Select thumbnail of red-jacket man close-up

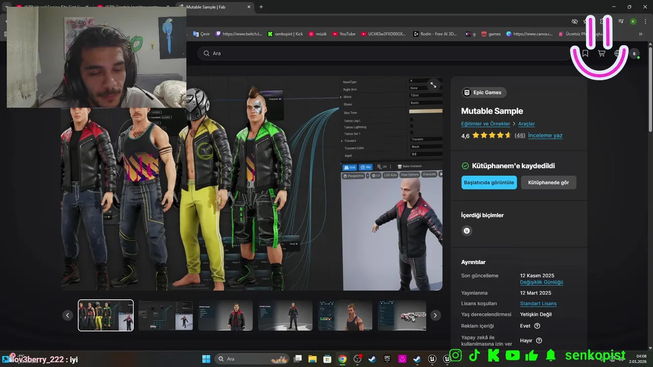(x=225, y=316)
